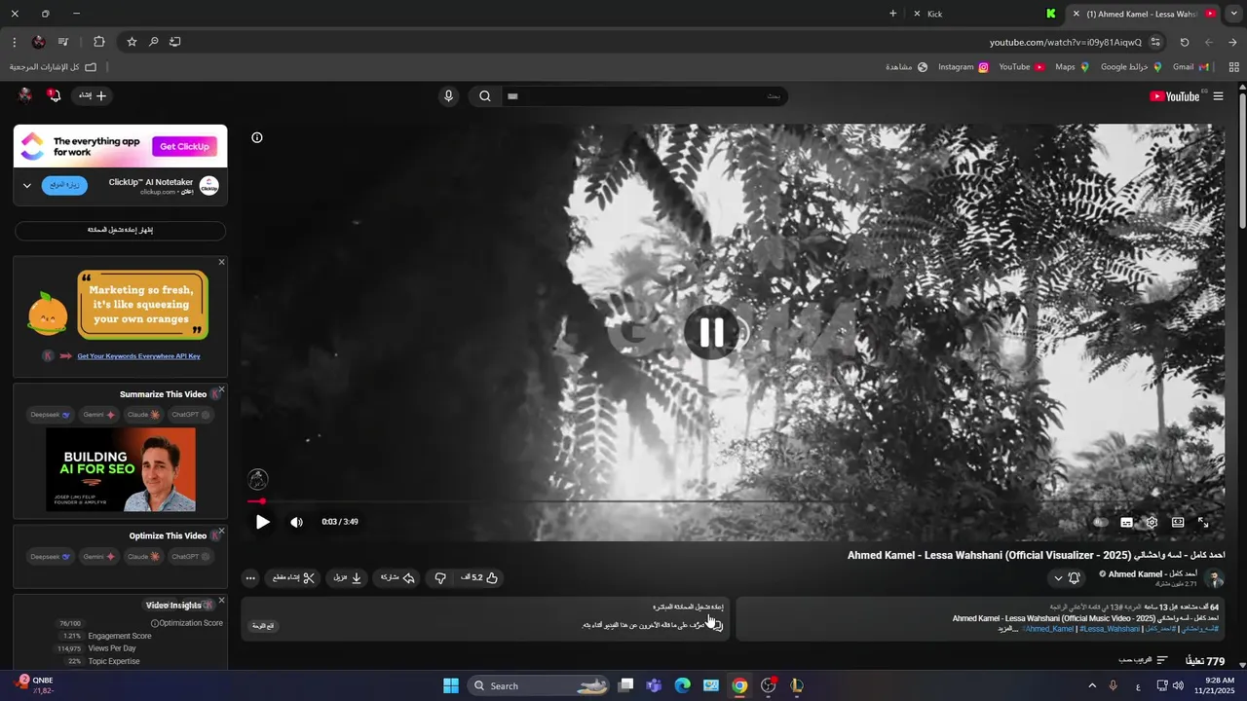Click the #Lessa_Wahshani hashtag
Image resolution: width=1247 pixels, height=701 pixels.
pos(1110,629)
